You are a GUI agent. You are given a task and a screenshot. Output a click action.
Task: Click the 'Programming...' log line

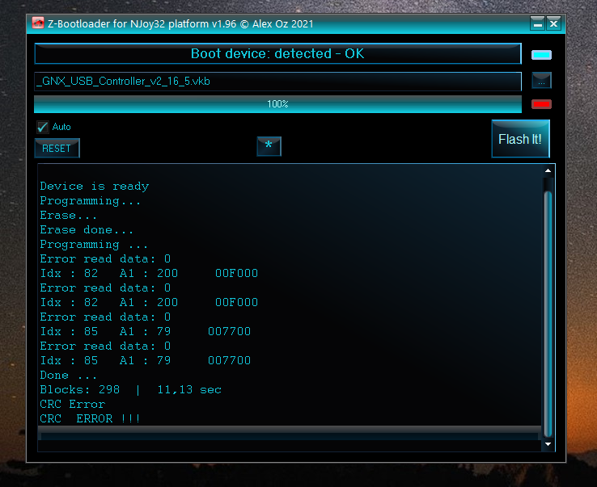tap(91, 201)
